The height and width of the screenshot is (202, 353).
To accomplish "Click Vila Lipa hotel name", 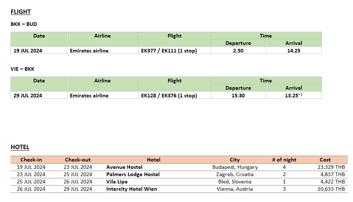I will click(x=117, y=182).
